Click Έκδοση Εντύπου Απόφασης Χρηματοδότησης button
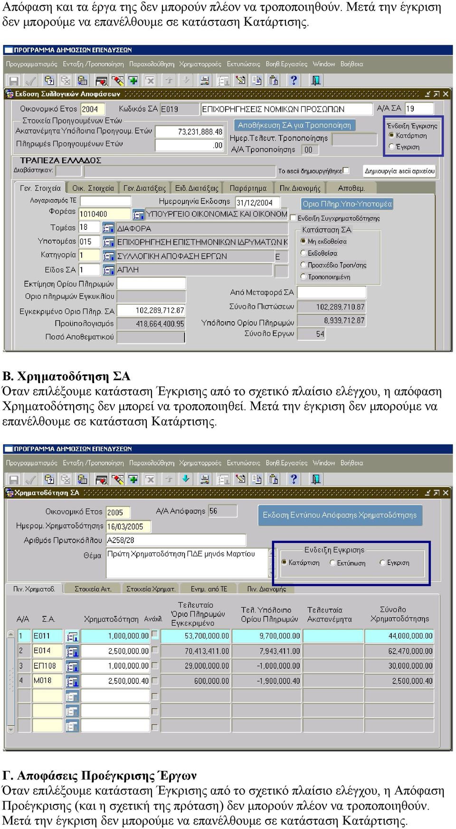The image size is (456, 829). coord(340,515)
